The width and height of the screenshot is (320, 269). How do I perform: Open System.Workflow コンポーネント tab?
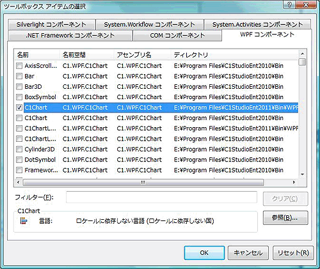click(150, 25)
